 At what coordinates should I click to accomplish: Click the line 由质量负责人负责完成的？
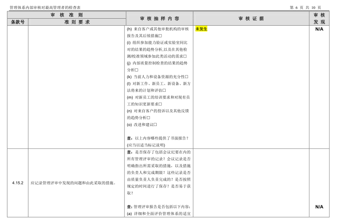pyautogui.click(x=150, y=179)
